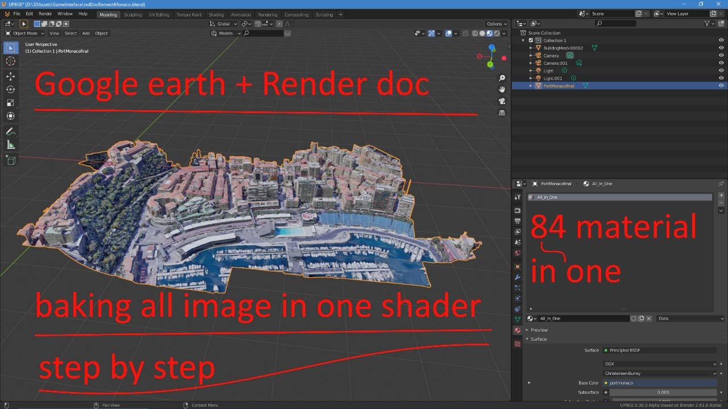
Task: Pin the properties editor context
Action: (x=721, y=183)
